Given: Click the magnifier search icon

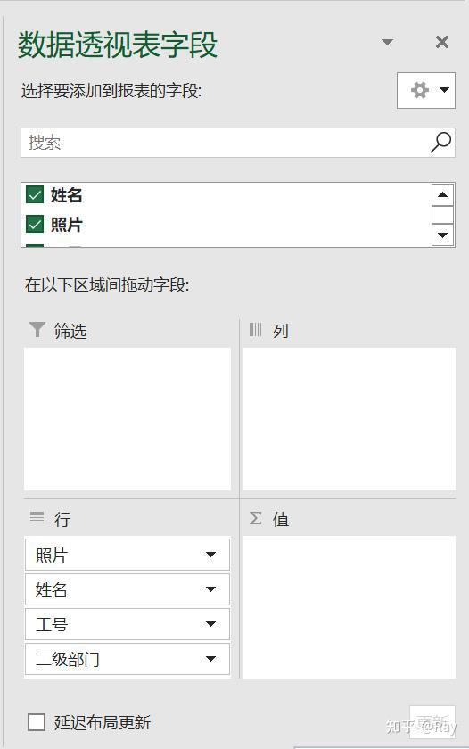Looking at the screenshot, I should point(440,142).
